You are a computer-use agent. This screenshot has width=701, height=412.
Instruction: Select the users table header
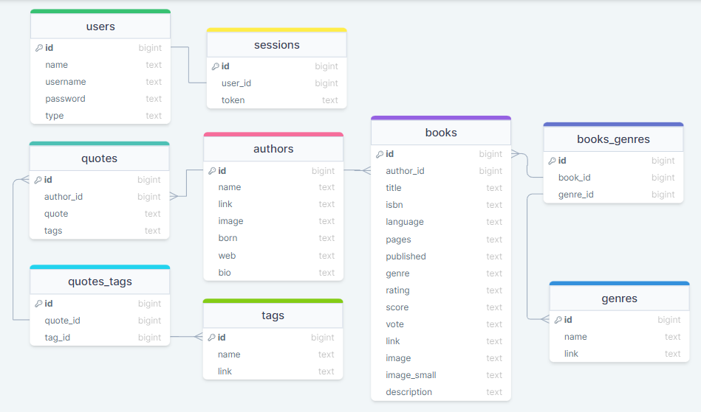click(100, 27)
